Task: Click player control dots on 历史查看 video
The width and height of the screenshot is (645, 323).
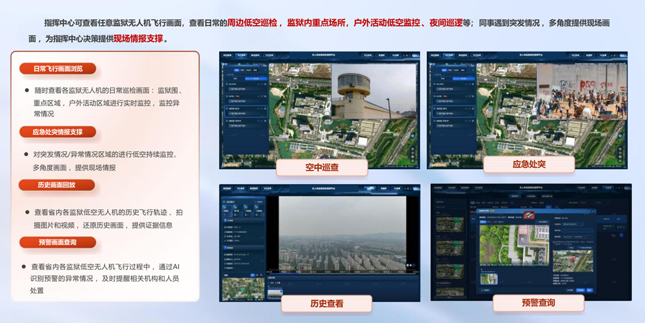Action: [x=410, y=265]
